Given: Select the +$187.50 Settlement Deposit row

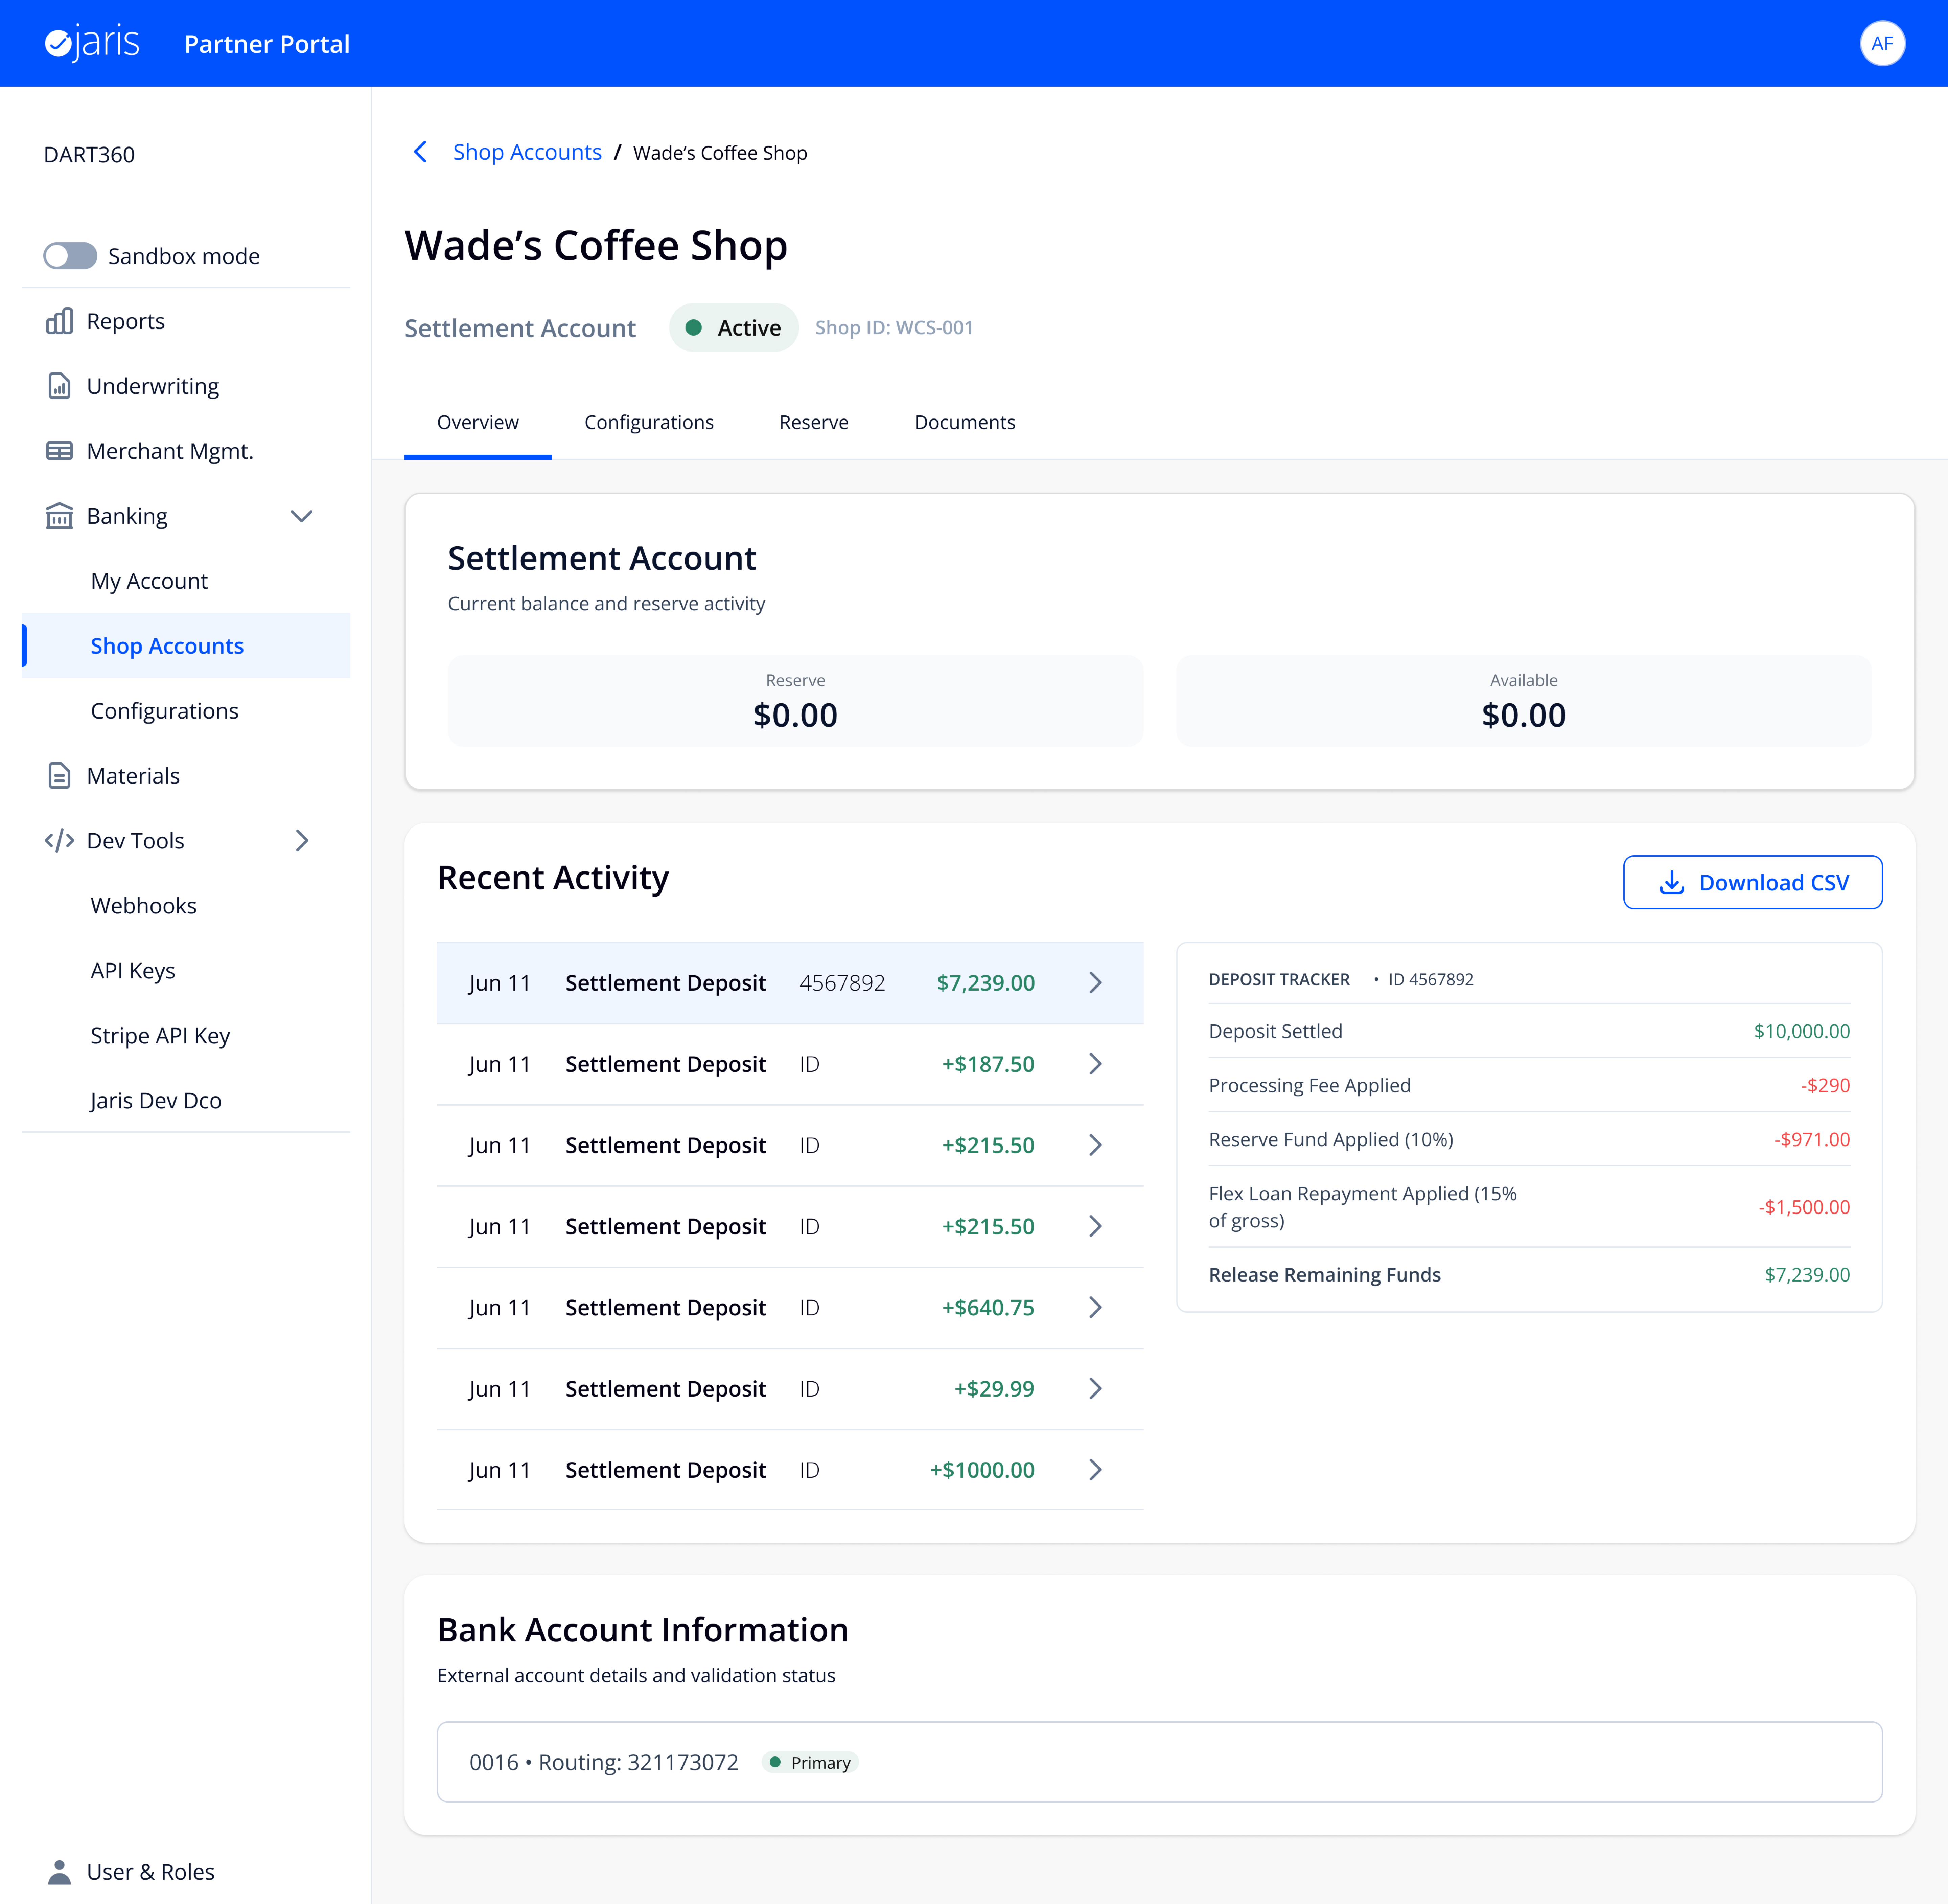Looking at the screenshot, I should 790,1064.
